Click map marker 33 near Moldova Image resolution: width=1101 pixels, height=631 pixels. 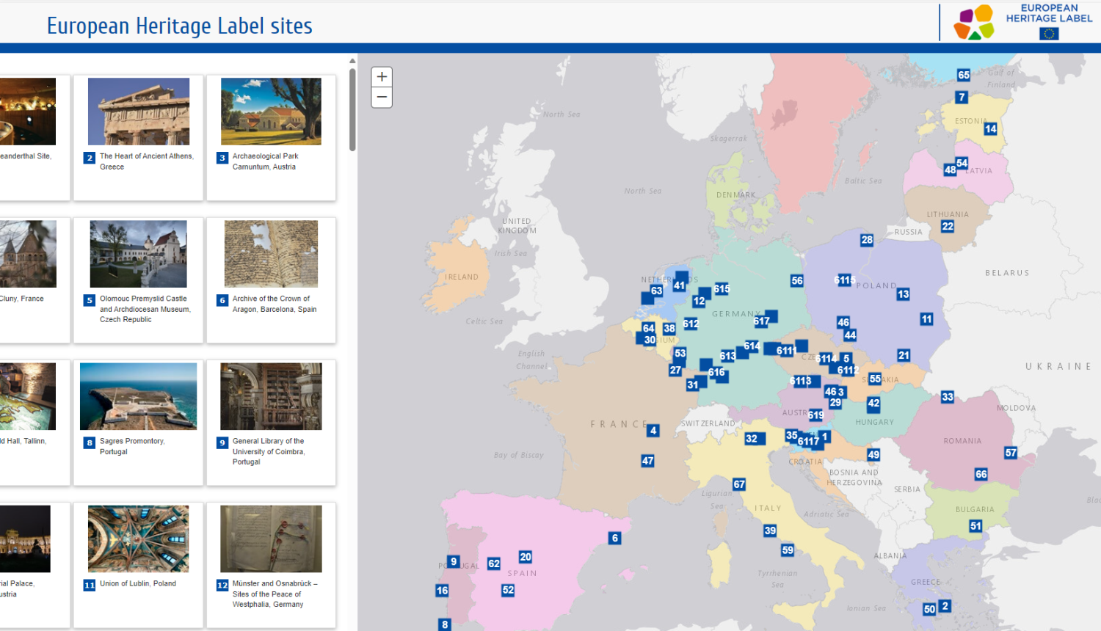(948, 397)
